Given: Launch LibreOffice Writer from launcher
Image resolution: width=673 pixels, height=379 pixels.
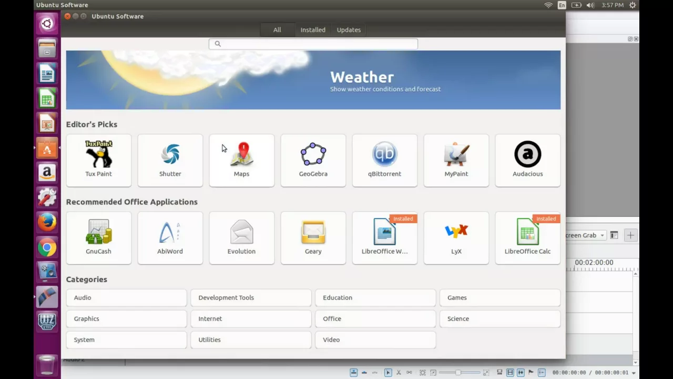Looking at the screenshot, I should 47,74.
